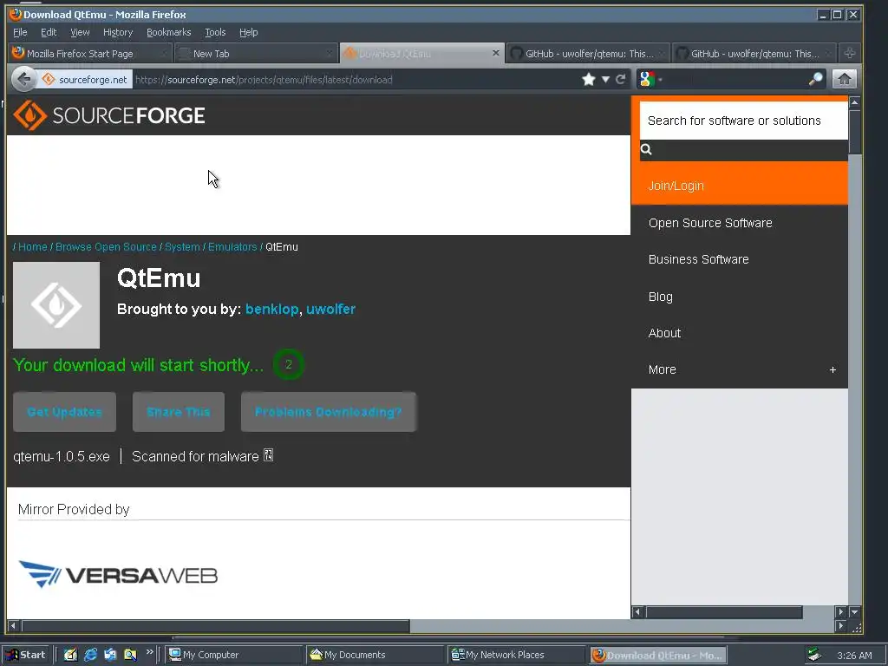Click the qtemu-1.0.5.exe file name text
888x666 pixels.
(x=62, y=456)
